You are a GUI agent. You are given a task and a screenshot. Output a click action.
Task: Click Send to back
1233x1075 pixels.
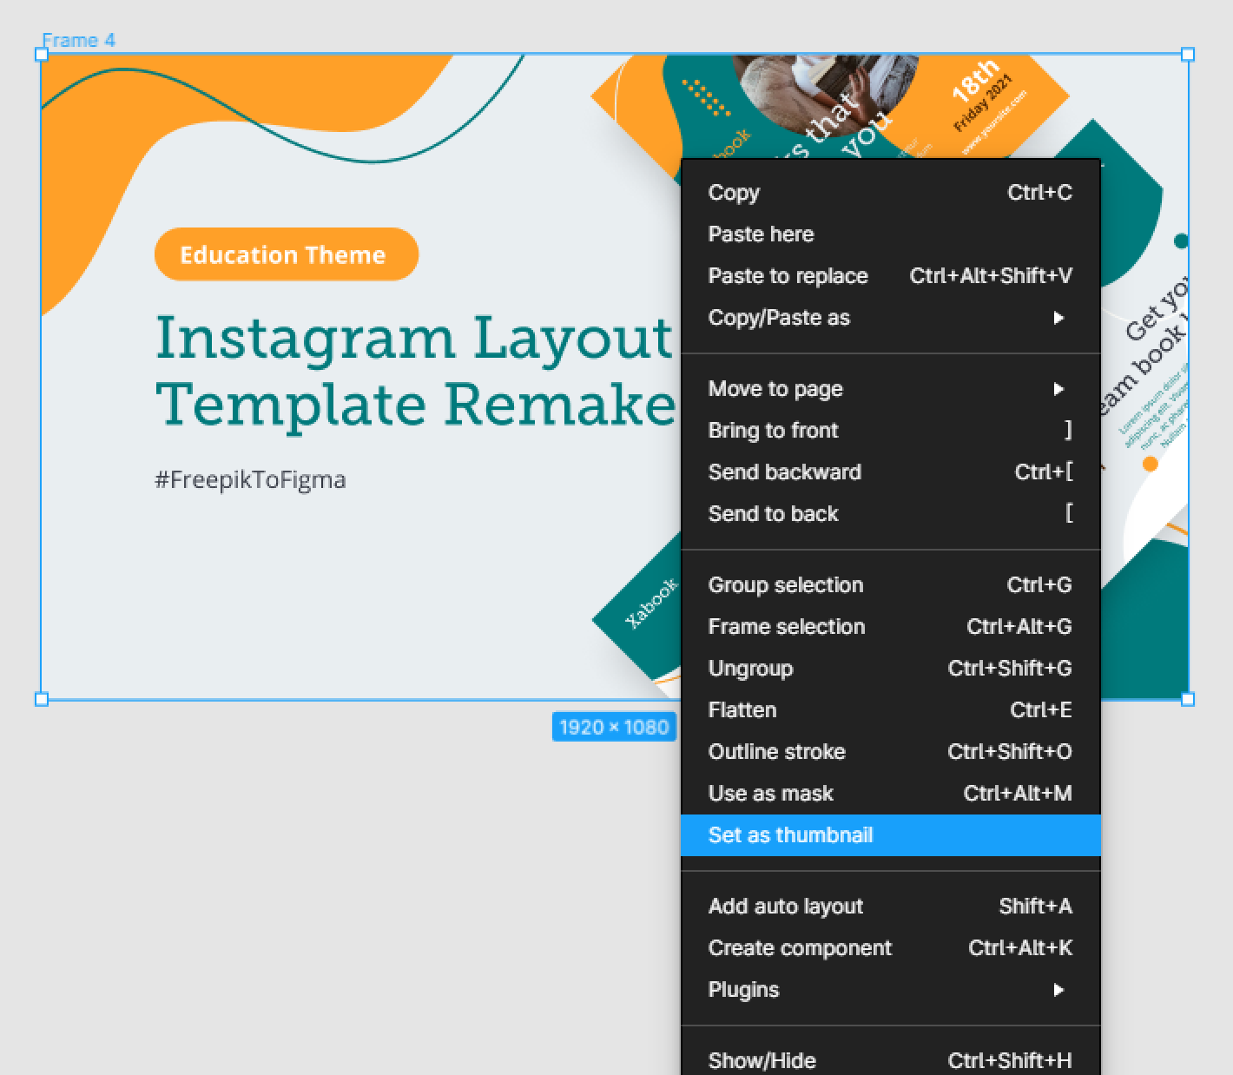click(x=890, y=514)
